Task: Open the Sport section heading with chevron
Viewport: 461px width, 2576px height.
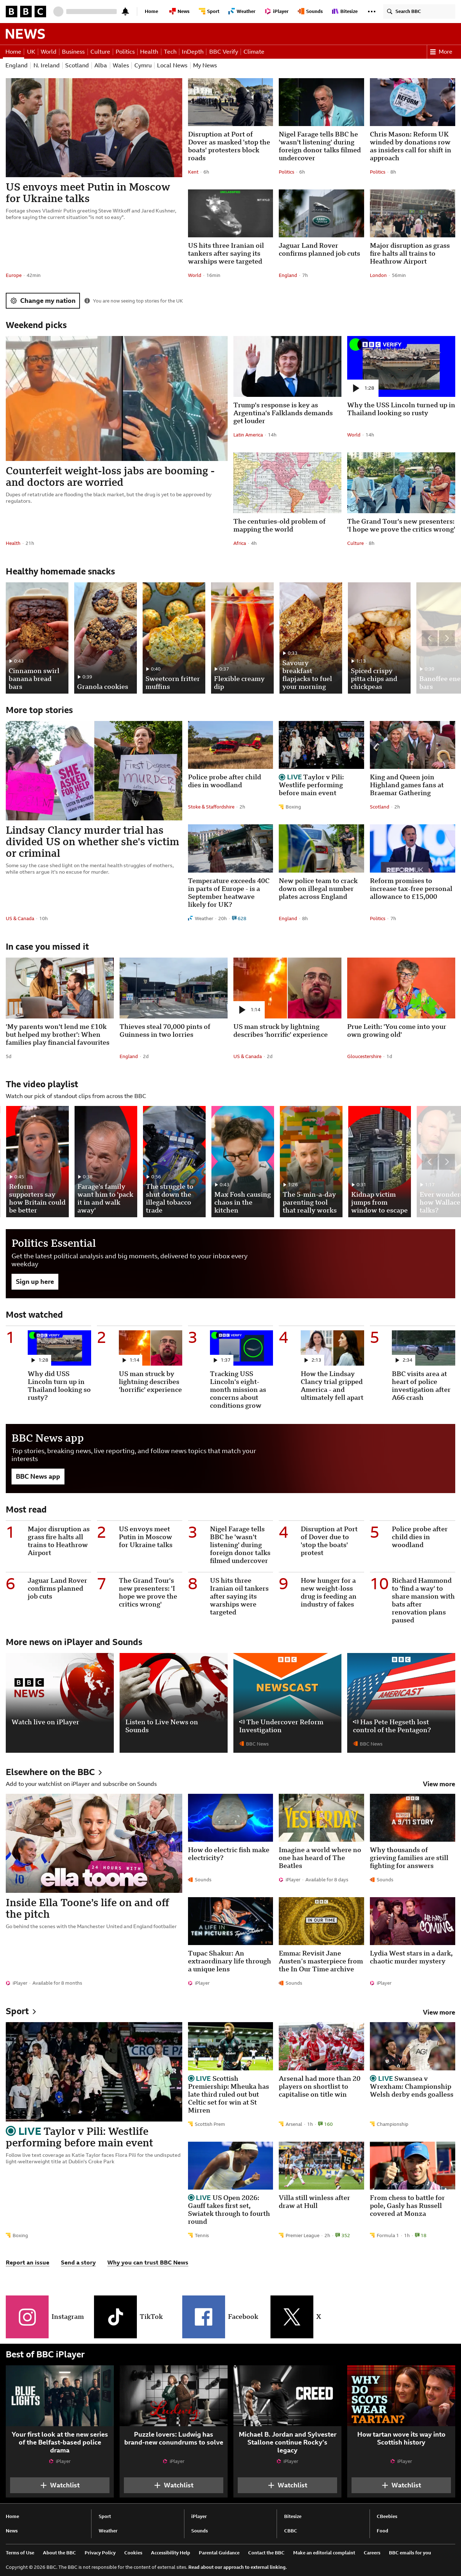Action: [x=21, y=2011]
